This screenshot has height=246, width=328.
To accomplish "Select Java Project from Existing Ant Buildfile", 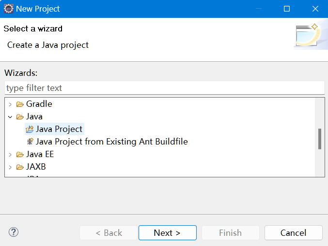I will (x=112, y=142).
